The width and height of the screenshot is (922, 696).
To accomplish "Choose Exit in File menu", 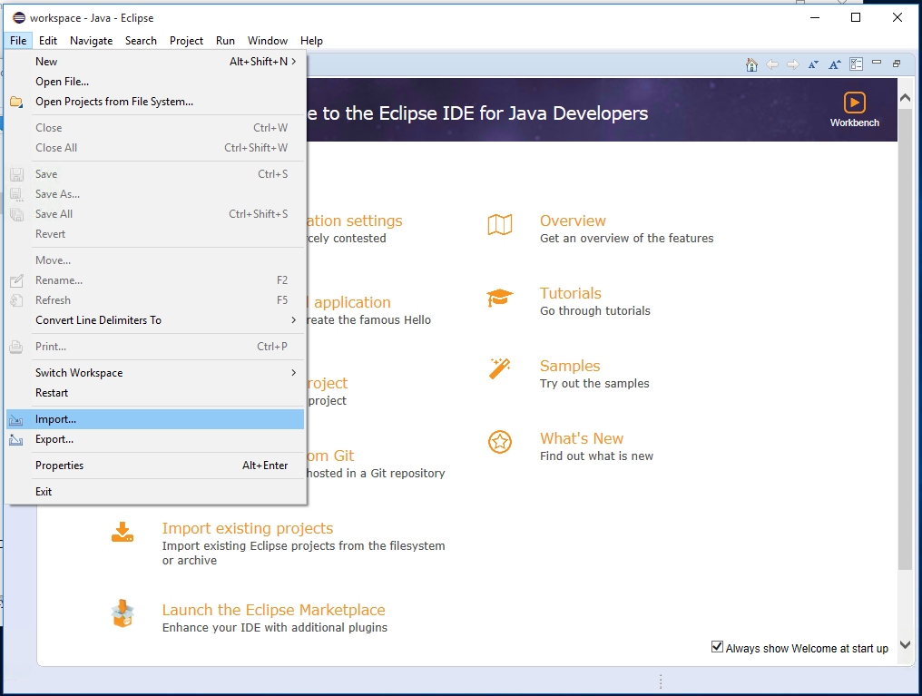I will point(155,492).
